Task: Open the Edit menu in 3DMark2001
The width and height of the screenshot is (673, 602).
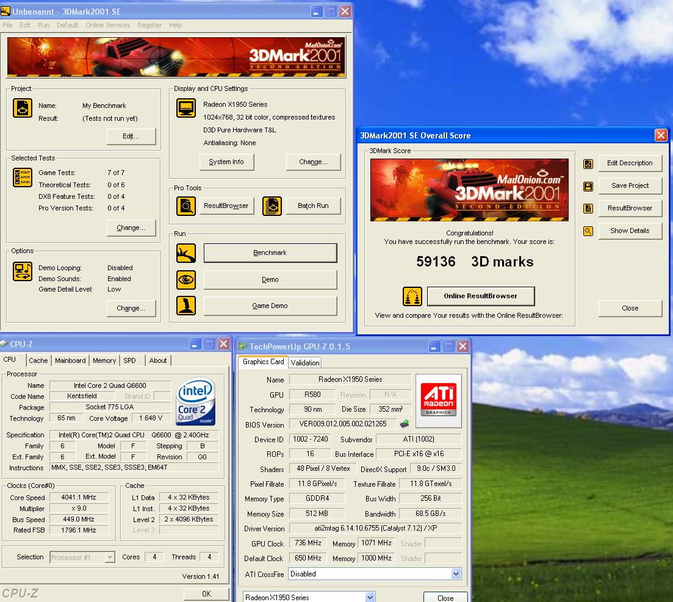Action: 25,25
